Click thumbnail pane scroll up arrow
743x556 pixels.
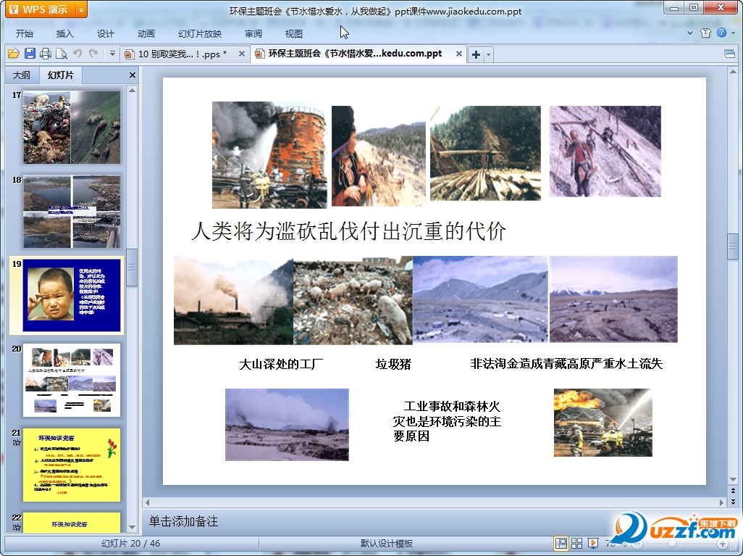[x=133, y=90]
